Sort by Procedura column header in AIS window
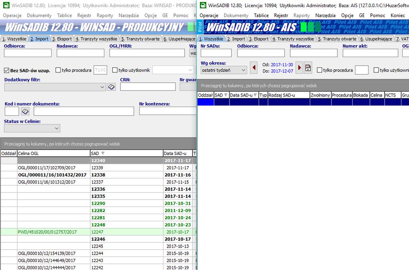409x270 pixels. coord(342,95)
